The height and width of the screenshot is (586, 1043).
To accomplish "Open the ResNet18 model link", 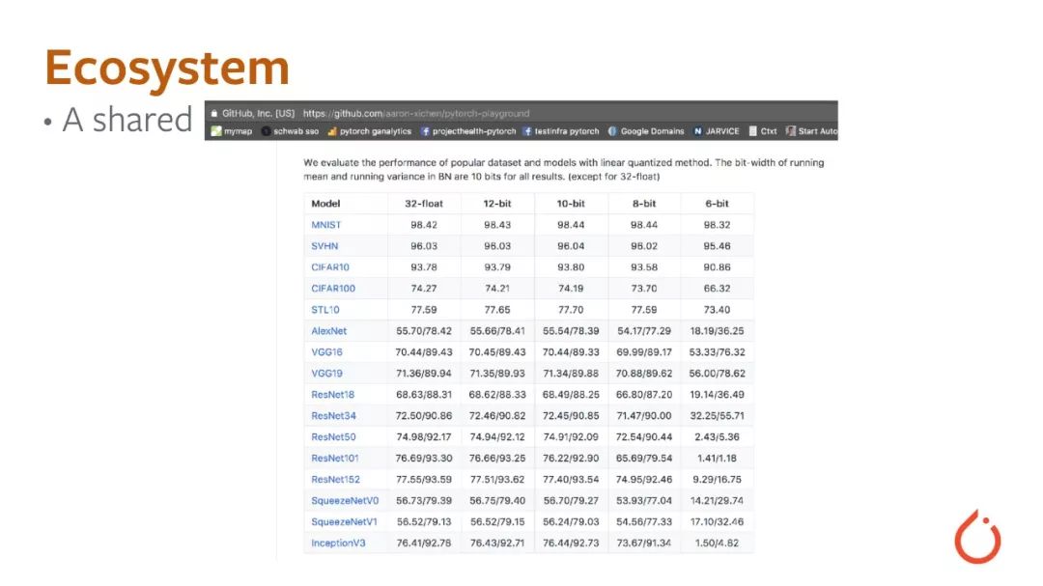I will click(332, 395).
